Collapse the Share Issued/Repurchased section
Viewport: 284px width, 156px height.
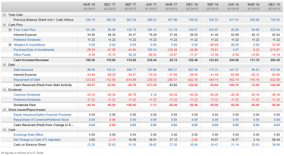(x=4, y=109)
